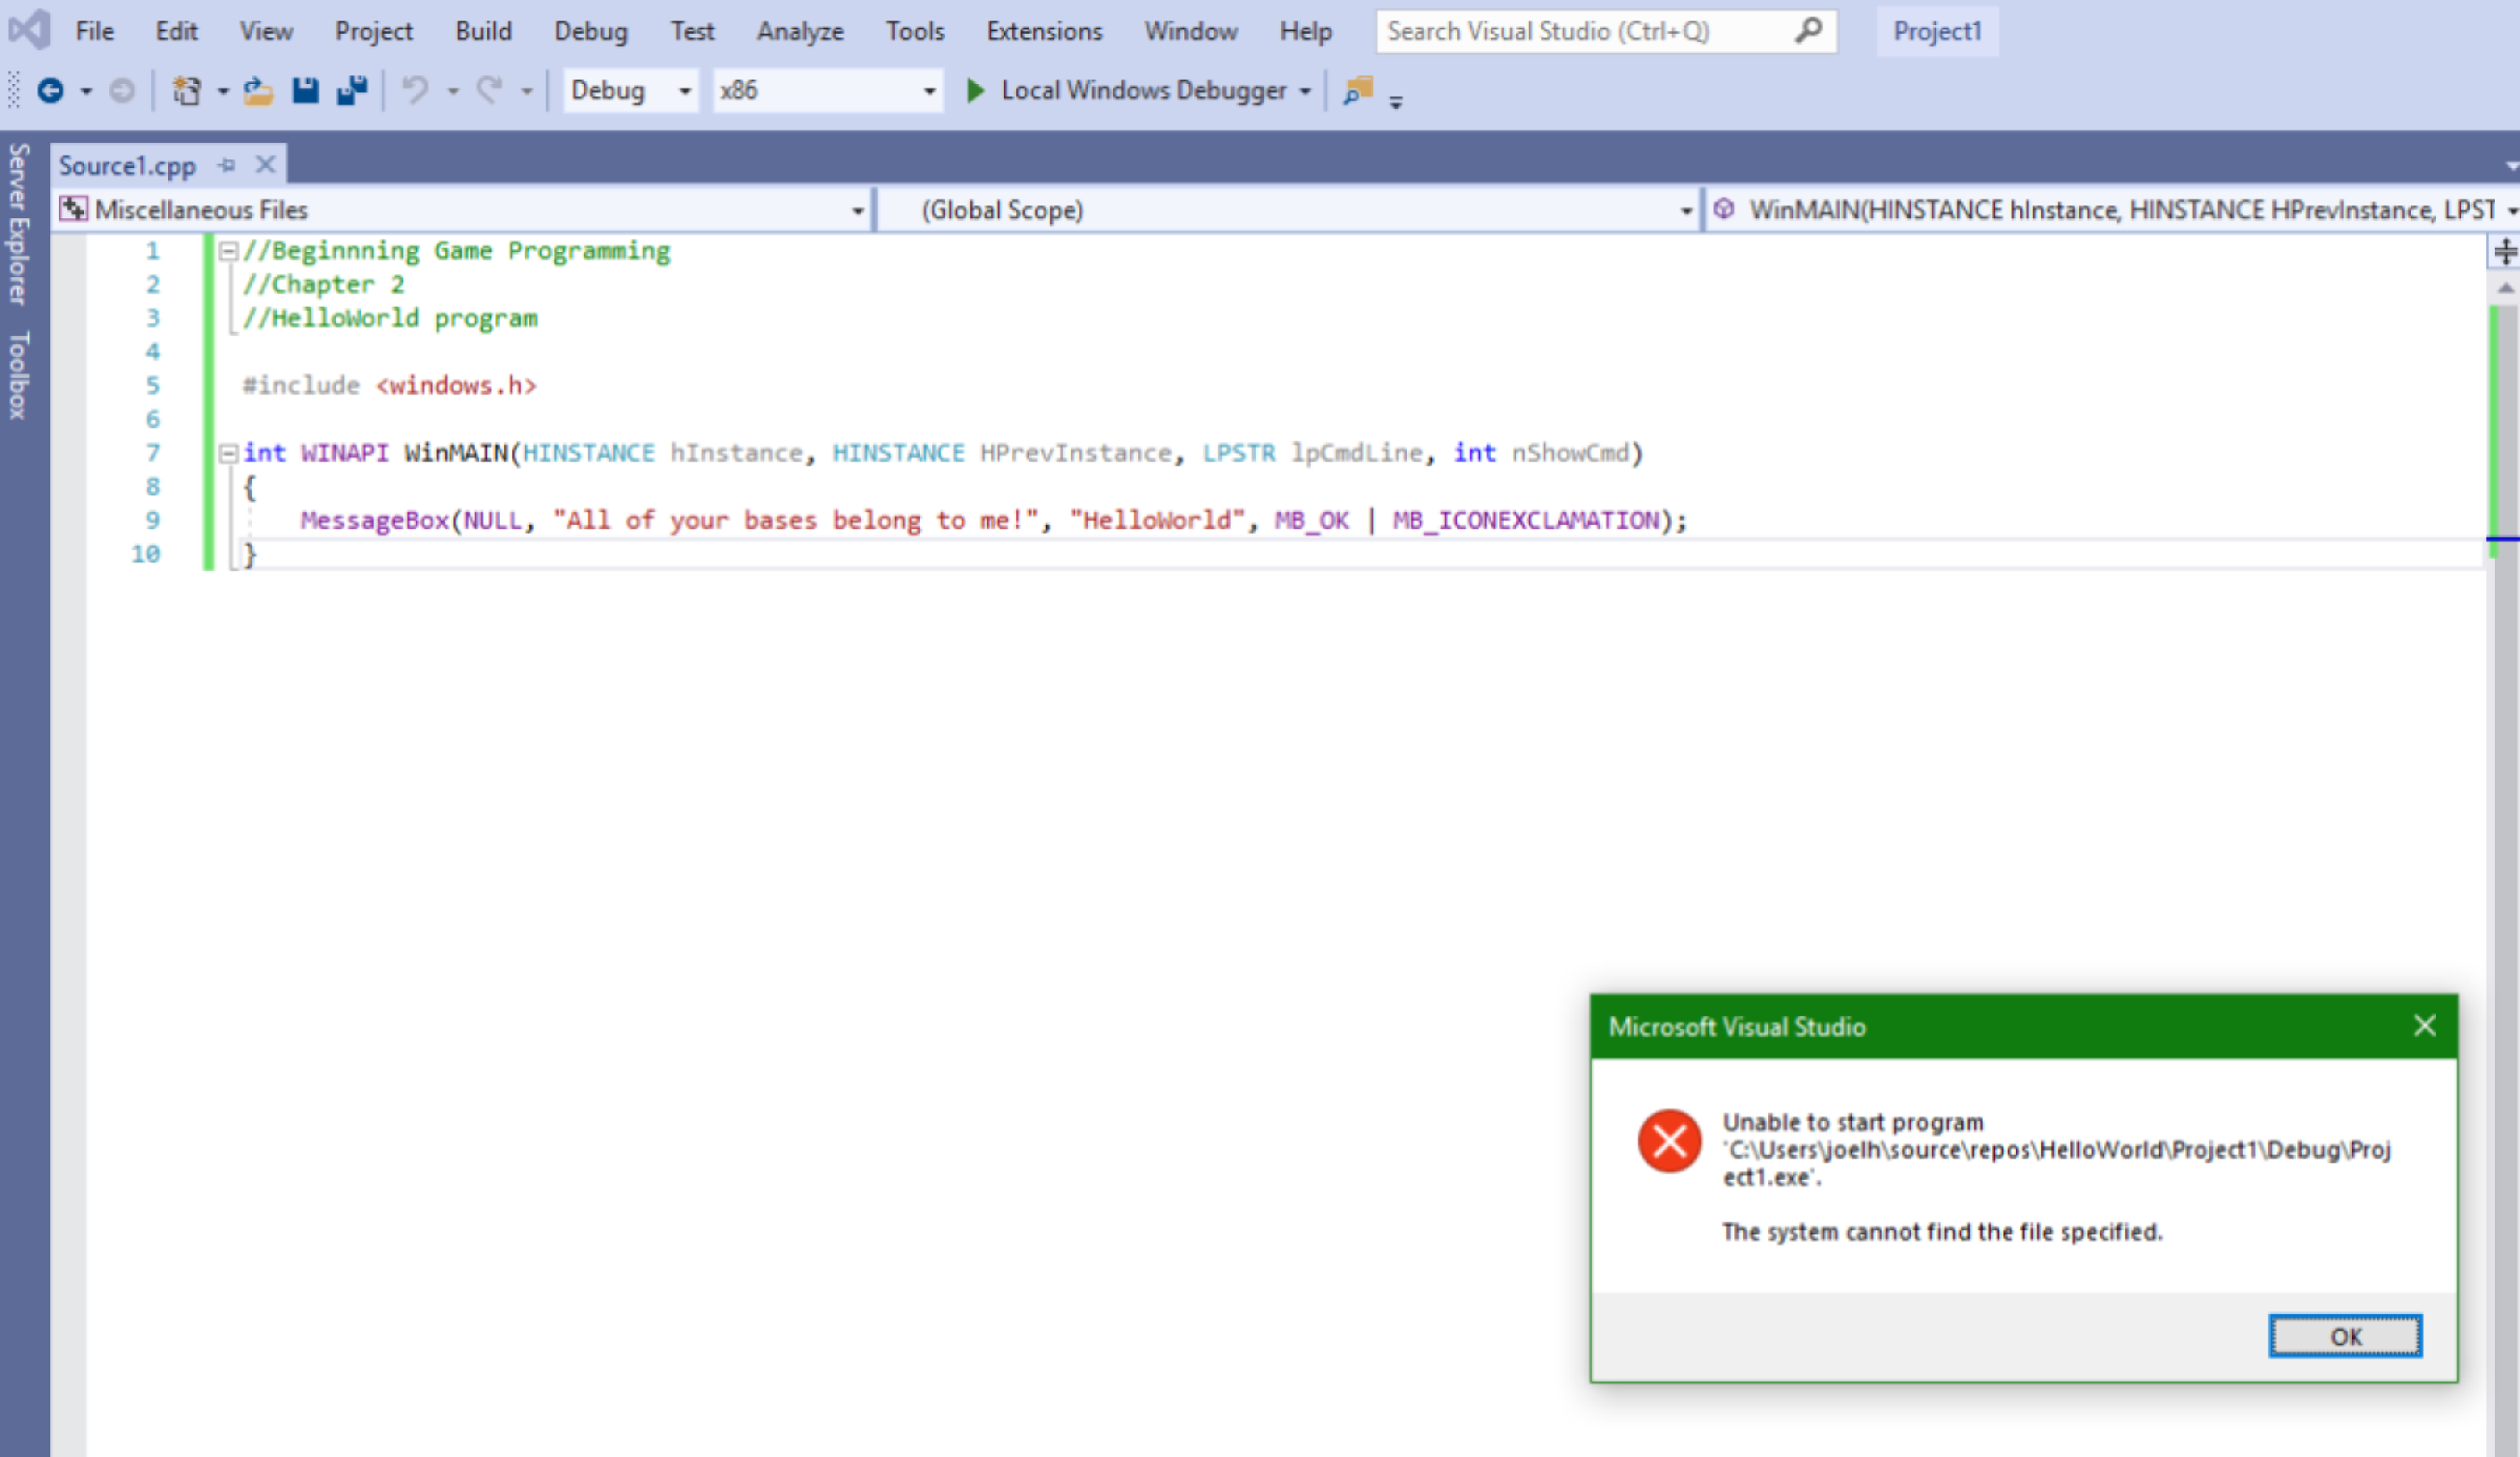Open the Build menu

point(483,31)
